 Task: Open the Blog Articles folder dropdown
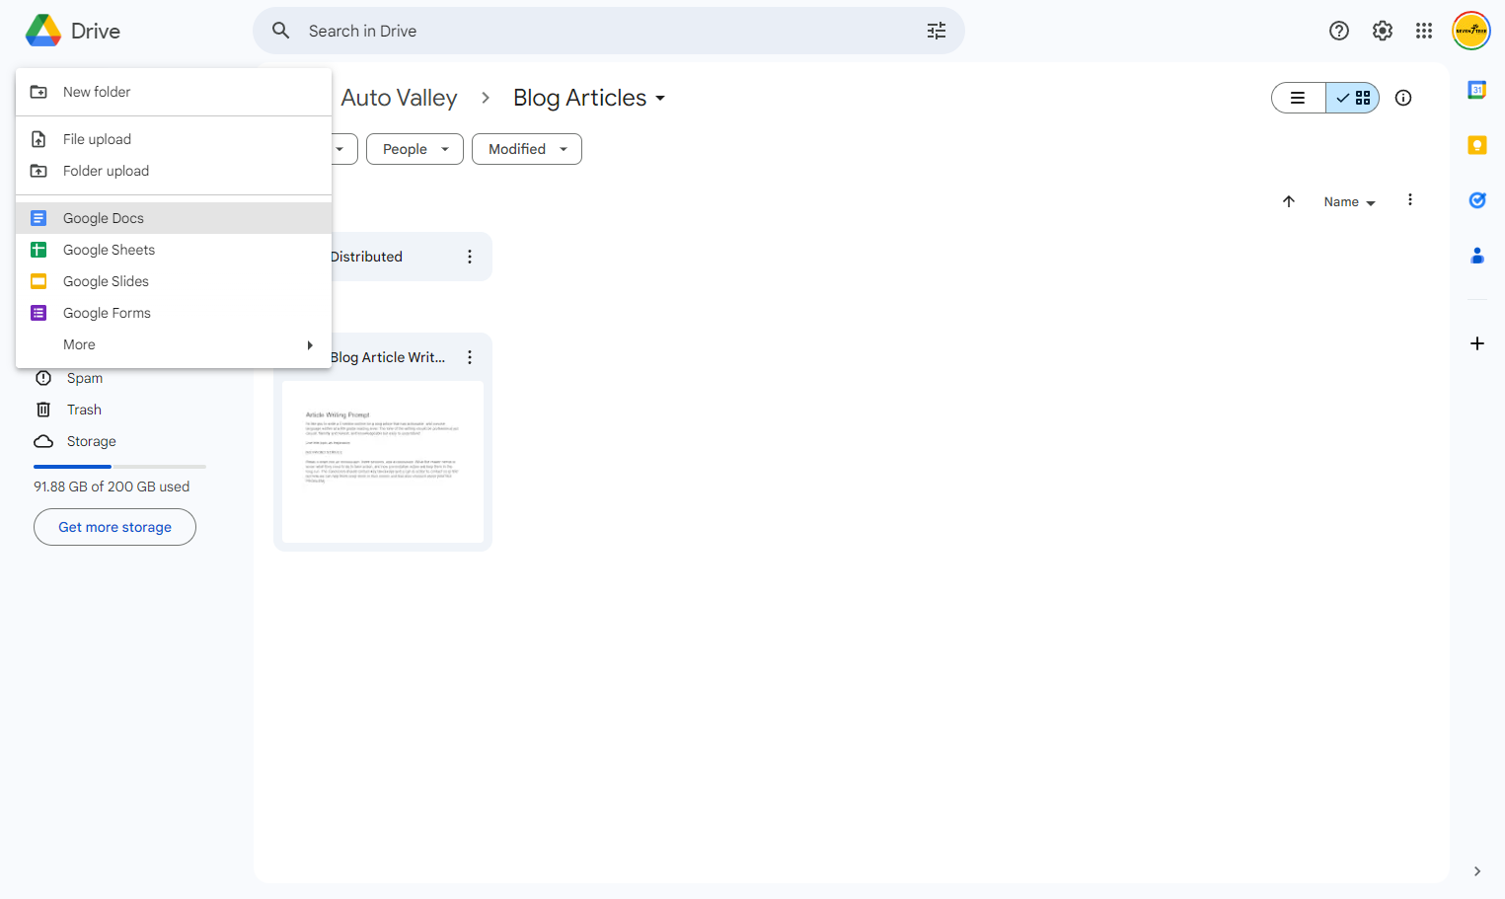coord(589,98)
